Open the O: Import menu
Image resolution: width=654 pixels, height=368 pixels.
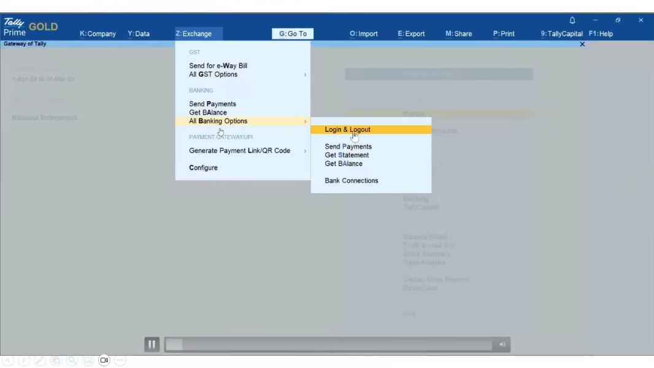[x=364, y=34]
